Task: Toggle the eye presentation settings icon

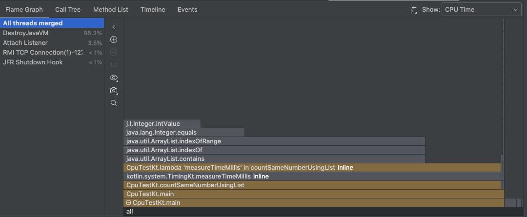Action: (114, 78)
